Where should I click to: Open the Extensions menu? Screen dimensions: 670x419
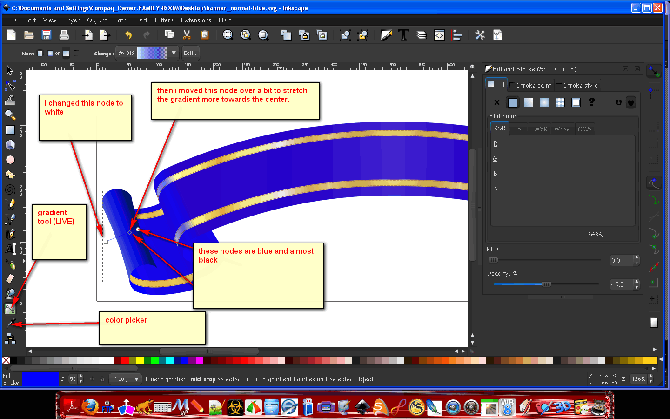(196, 20)
